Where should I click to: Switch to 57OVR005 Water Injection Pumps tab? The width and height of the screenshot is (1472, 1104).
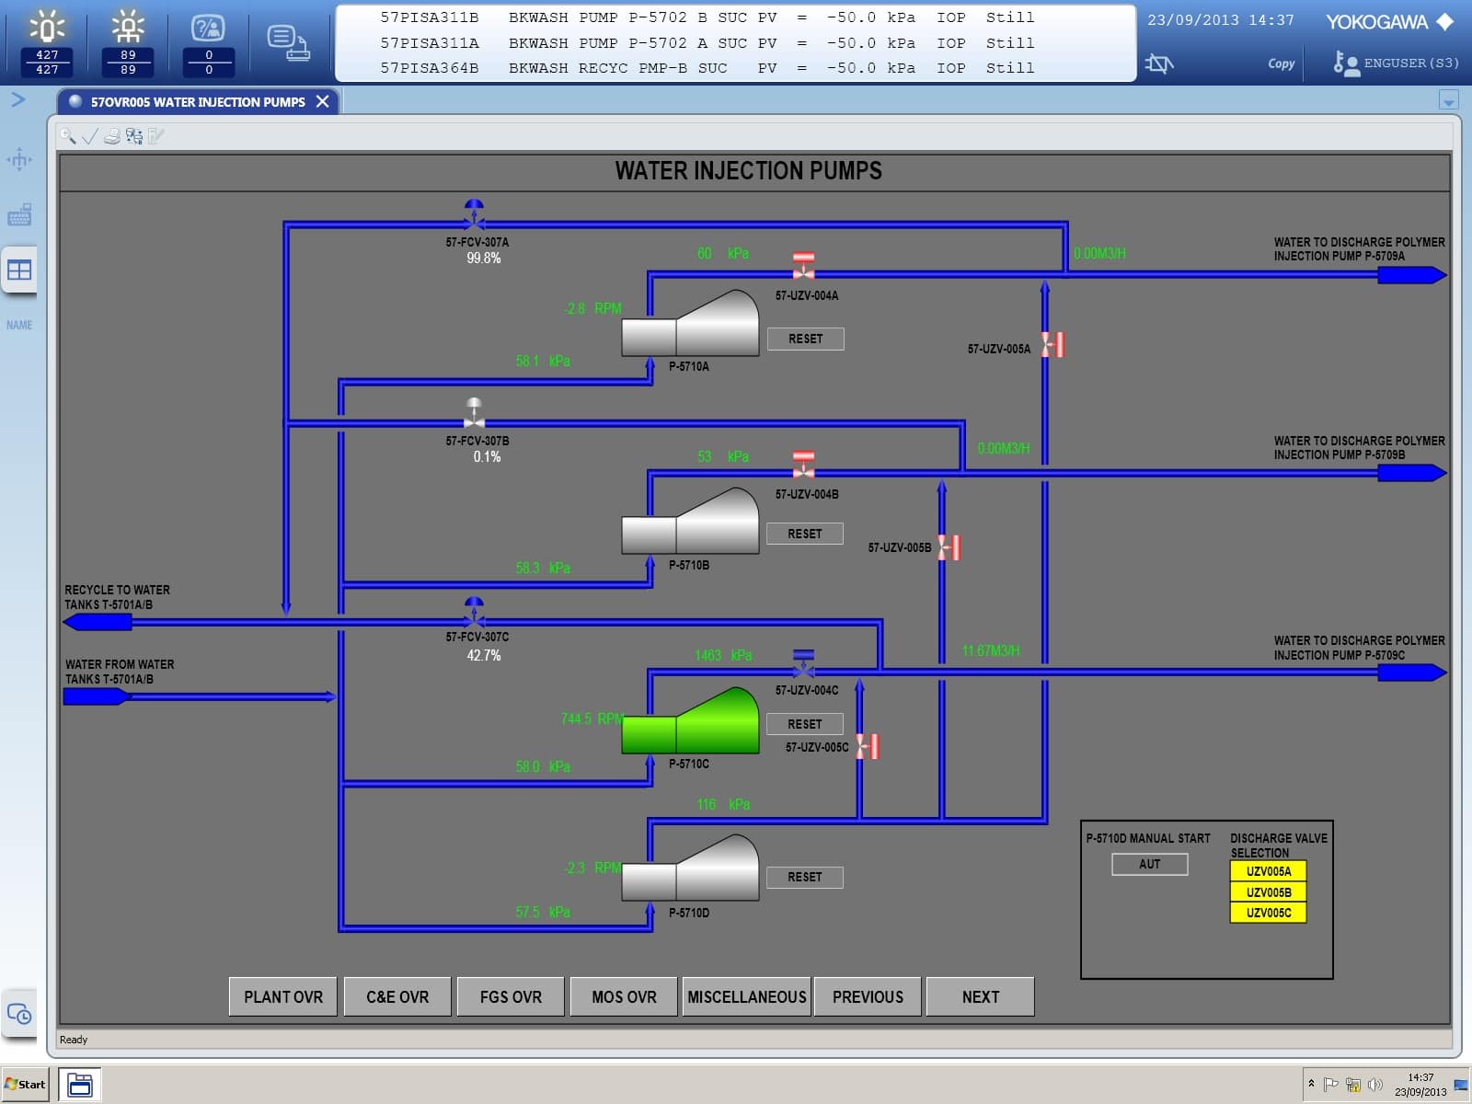point(197,102)
